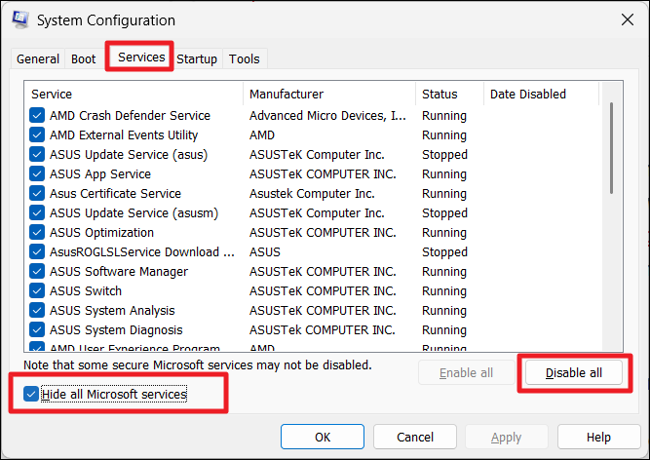Uncheck ASUS Optimization service checkbox
The width and height of the screenshot is (650, 460).
(x=38, y=233)
